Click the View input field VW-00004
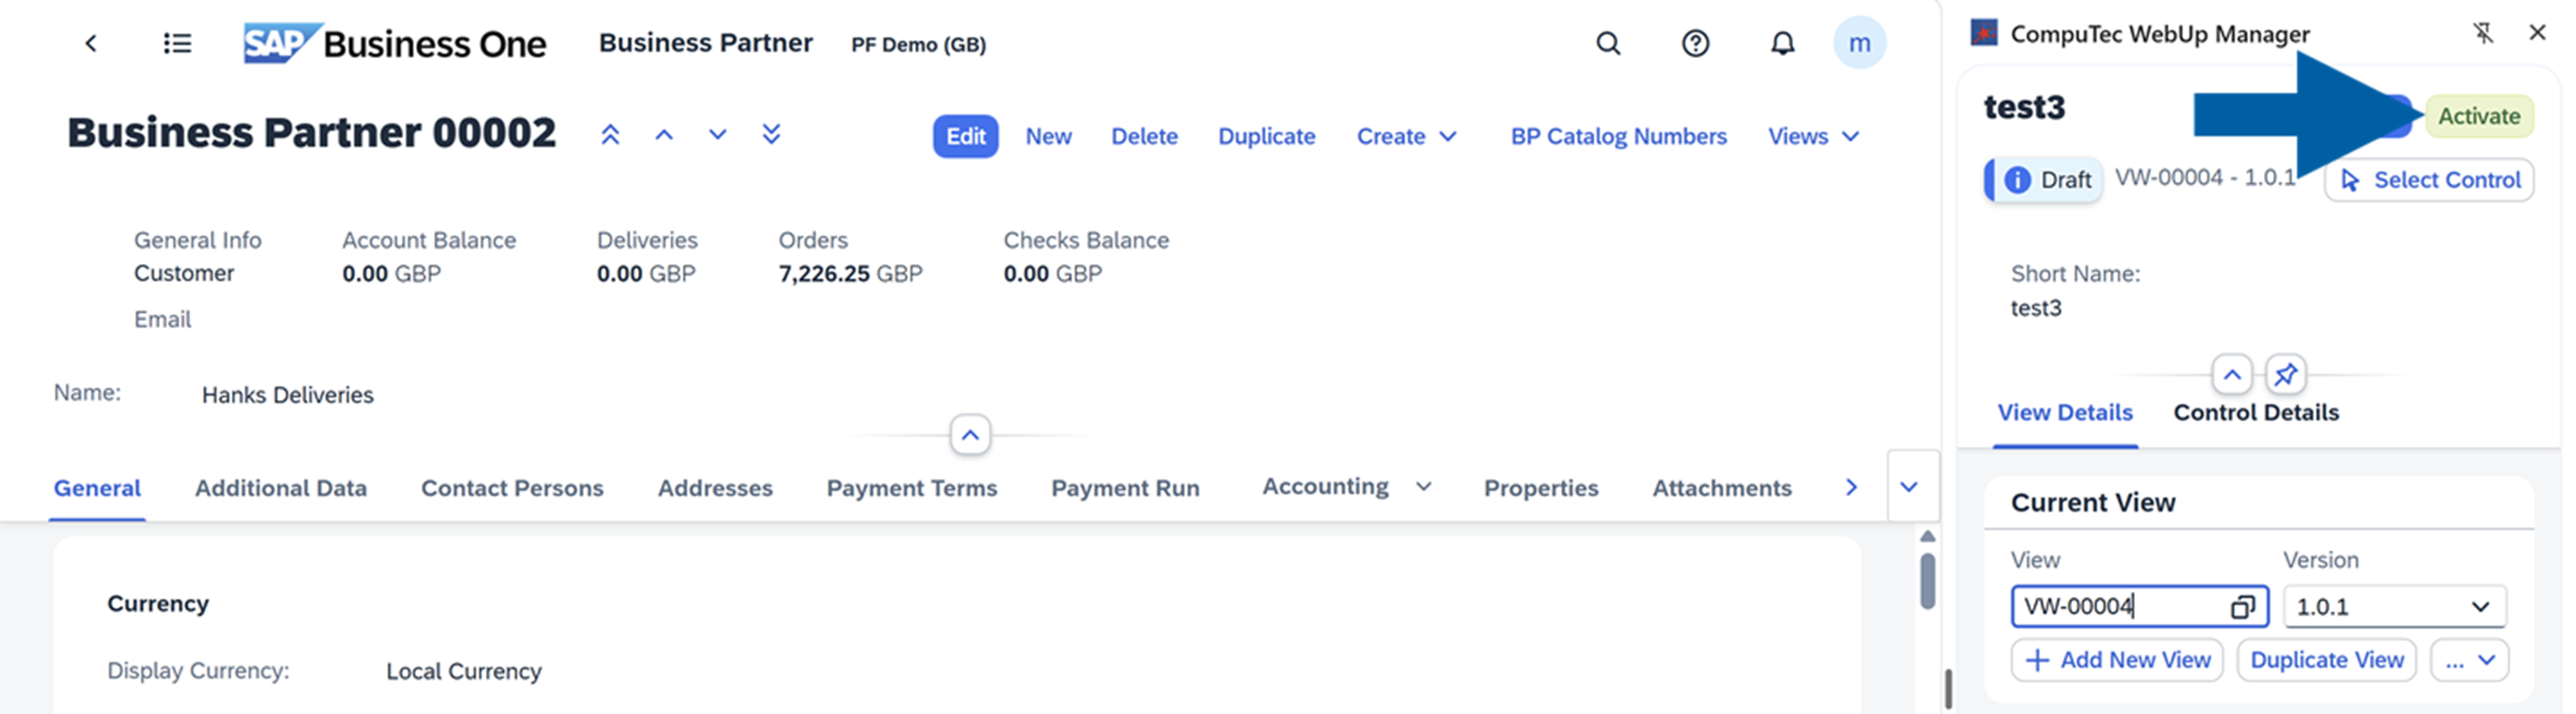 2118,606
